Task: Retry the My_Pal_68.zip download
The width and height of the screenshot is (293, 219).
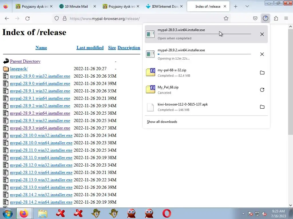Action: pos(262,90)
